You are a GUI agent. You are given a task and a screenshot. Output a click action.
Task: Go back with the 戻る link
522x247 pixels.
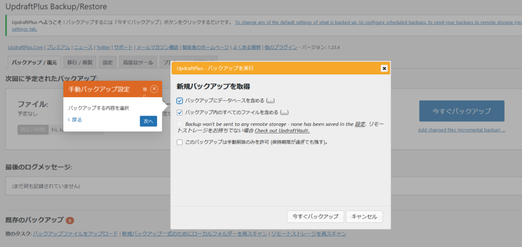coord(74,120)
